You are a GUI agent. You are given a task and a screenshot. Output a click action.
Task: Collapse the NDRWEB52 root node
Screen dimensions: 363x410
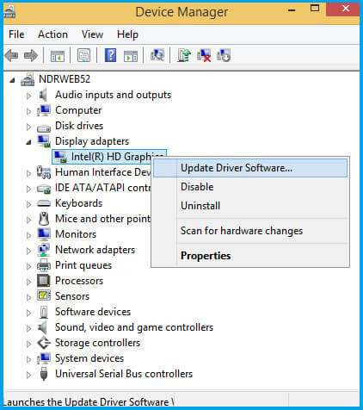12,80
